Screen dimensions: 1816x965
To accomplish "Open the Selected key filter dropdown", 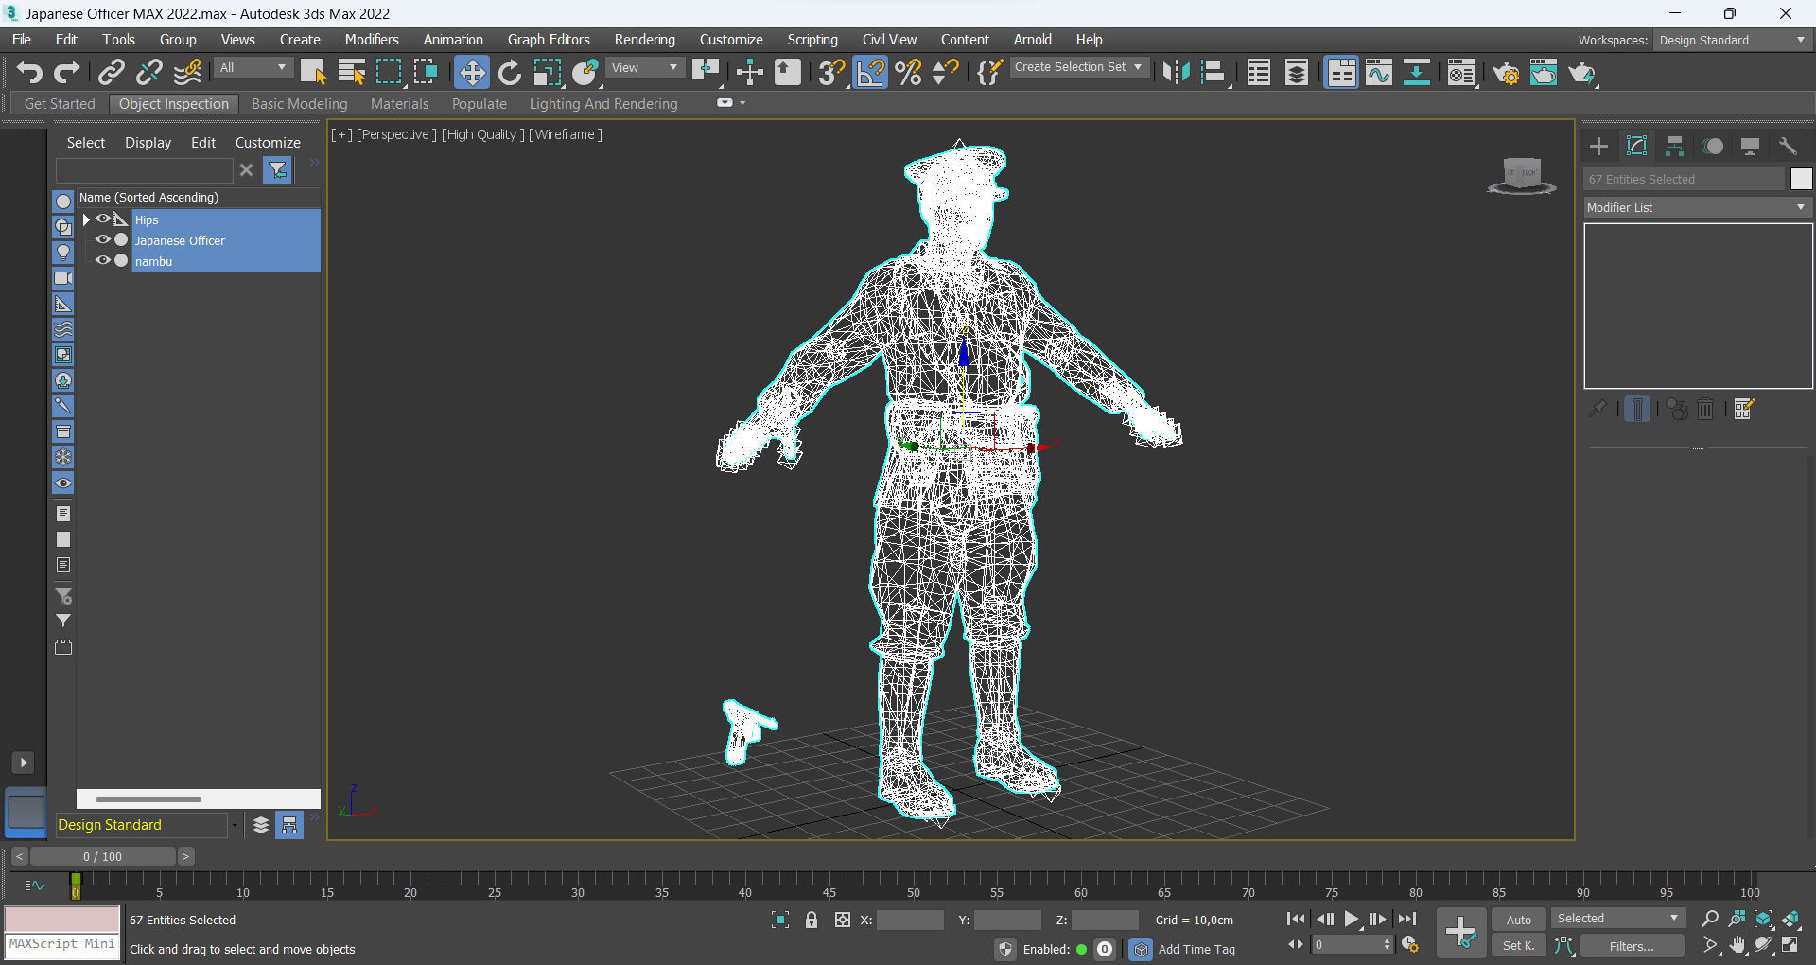I will (x=1618, y=919).
